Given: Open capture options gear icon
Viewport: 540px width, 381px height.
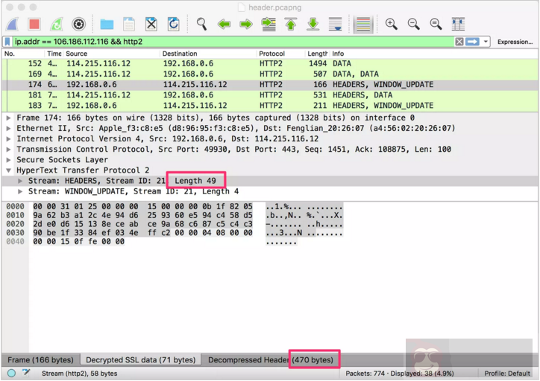Looking at the screenshot, I should click(78, 25).
